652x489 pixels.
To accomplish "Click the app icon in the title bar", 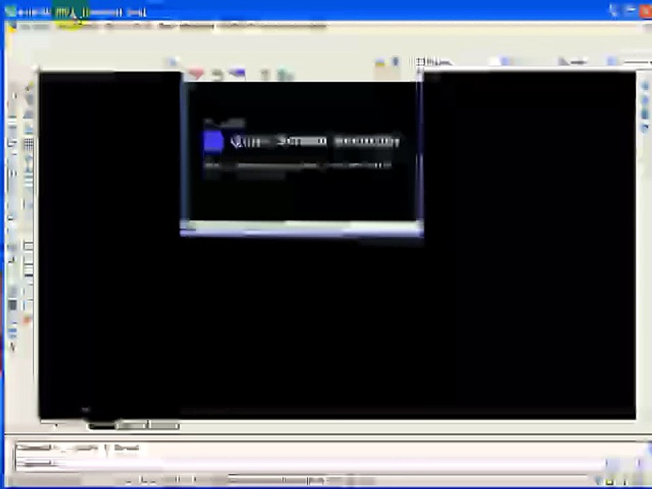I will [10, 12].
